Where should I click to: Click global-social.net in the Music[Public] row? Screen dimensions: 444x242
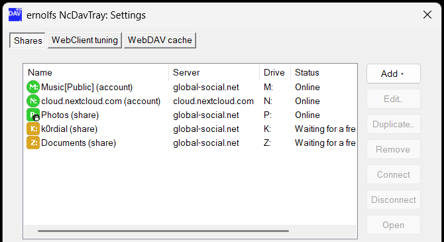click(206, 88)
